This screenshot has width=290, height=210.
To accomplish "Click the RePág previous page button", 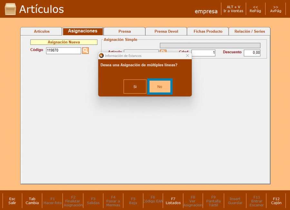I will click(x=255, y=9).
